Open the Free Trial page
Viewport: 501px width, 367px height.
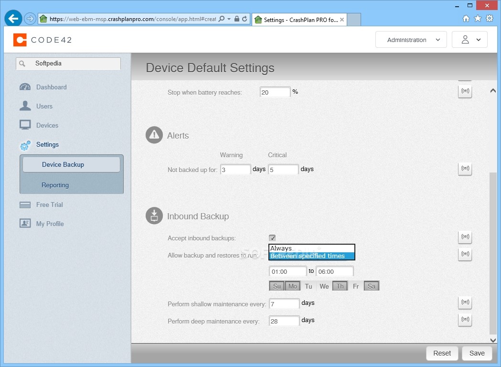50,205
